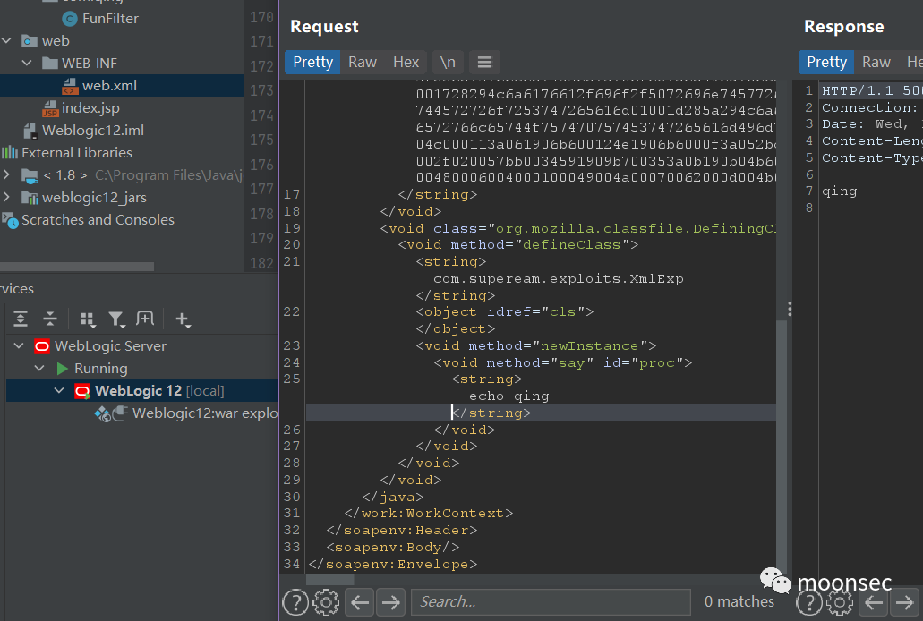Click the Request search help icon
923x621 pixels.
pos(295,602)
